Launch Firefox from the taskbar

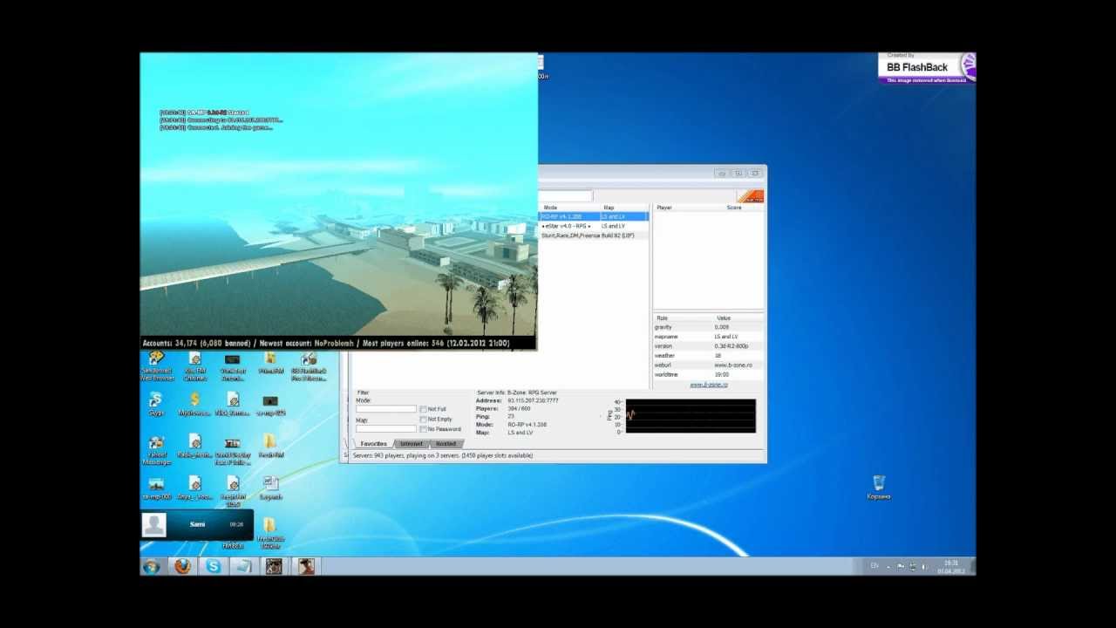click(182, 567)
